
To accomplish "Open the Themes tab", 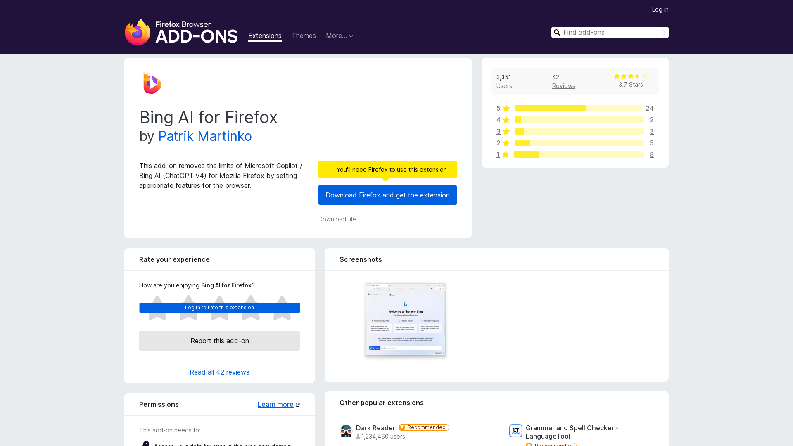I will (304, 36).
